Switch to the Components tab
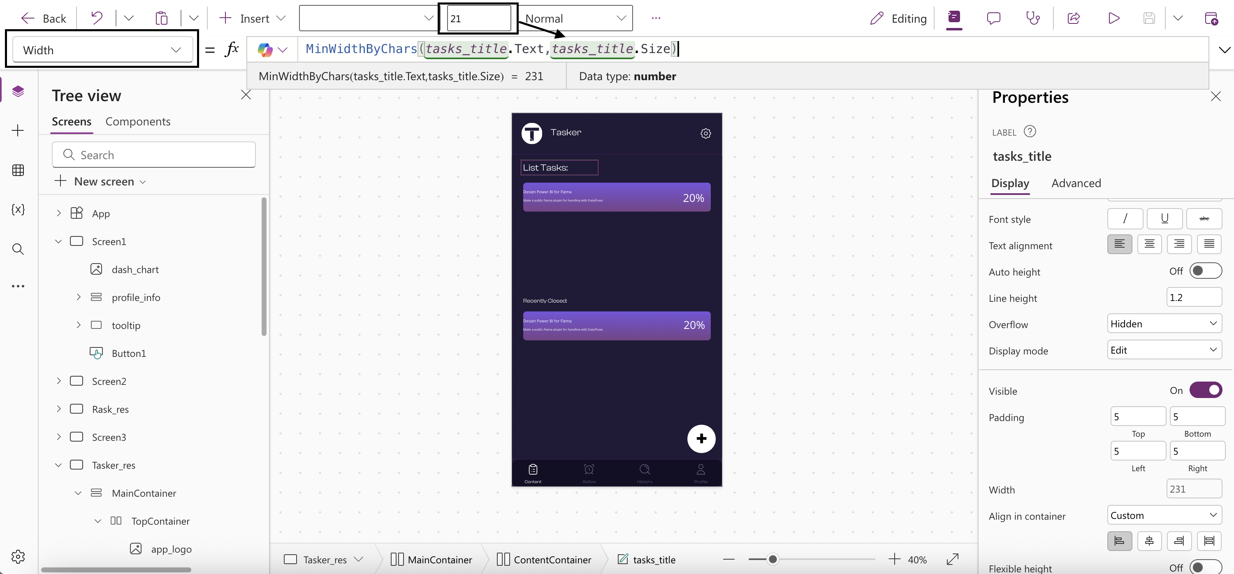 pyautogui.click(x=138, y=122)
